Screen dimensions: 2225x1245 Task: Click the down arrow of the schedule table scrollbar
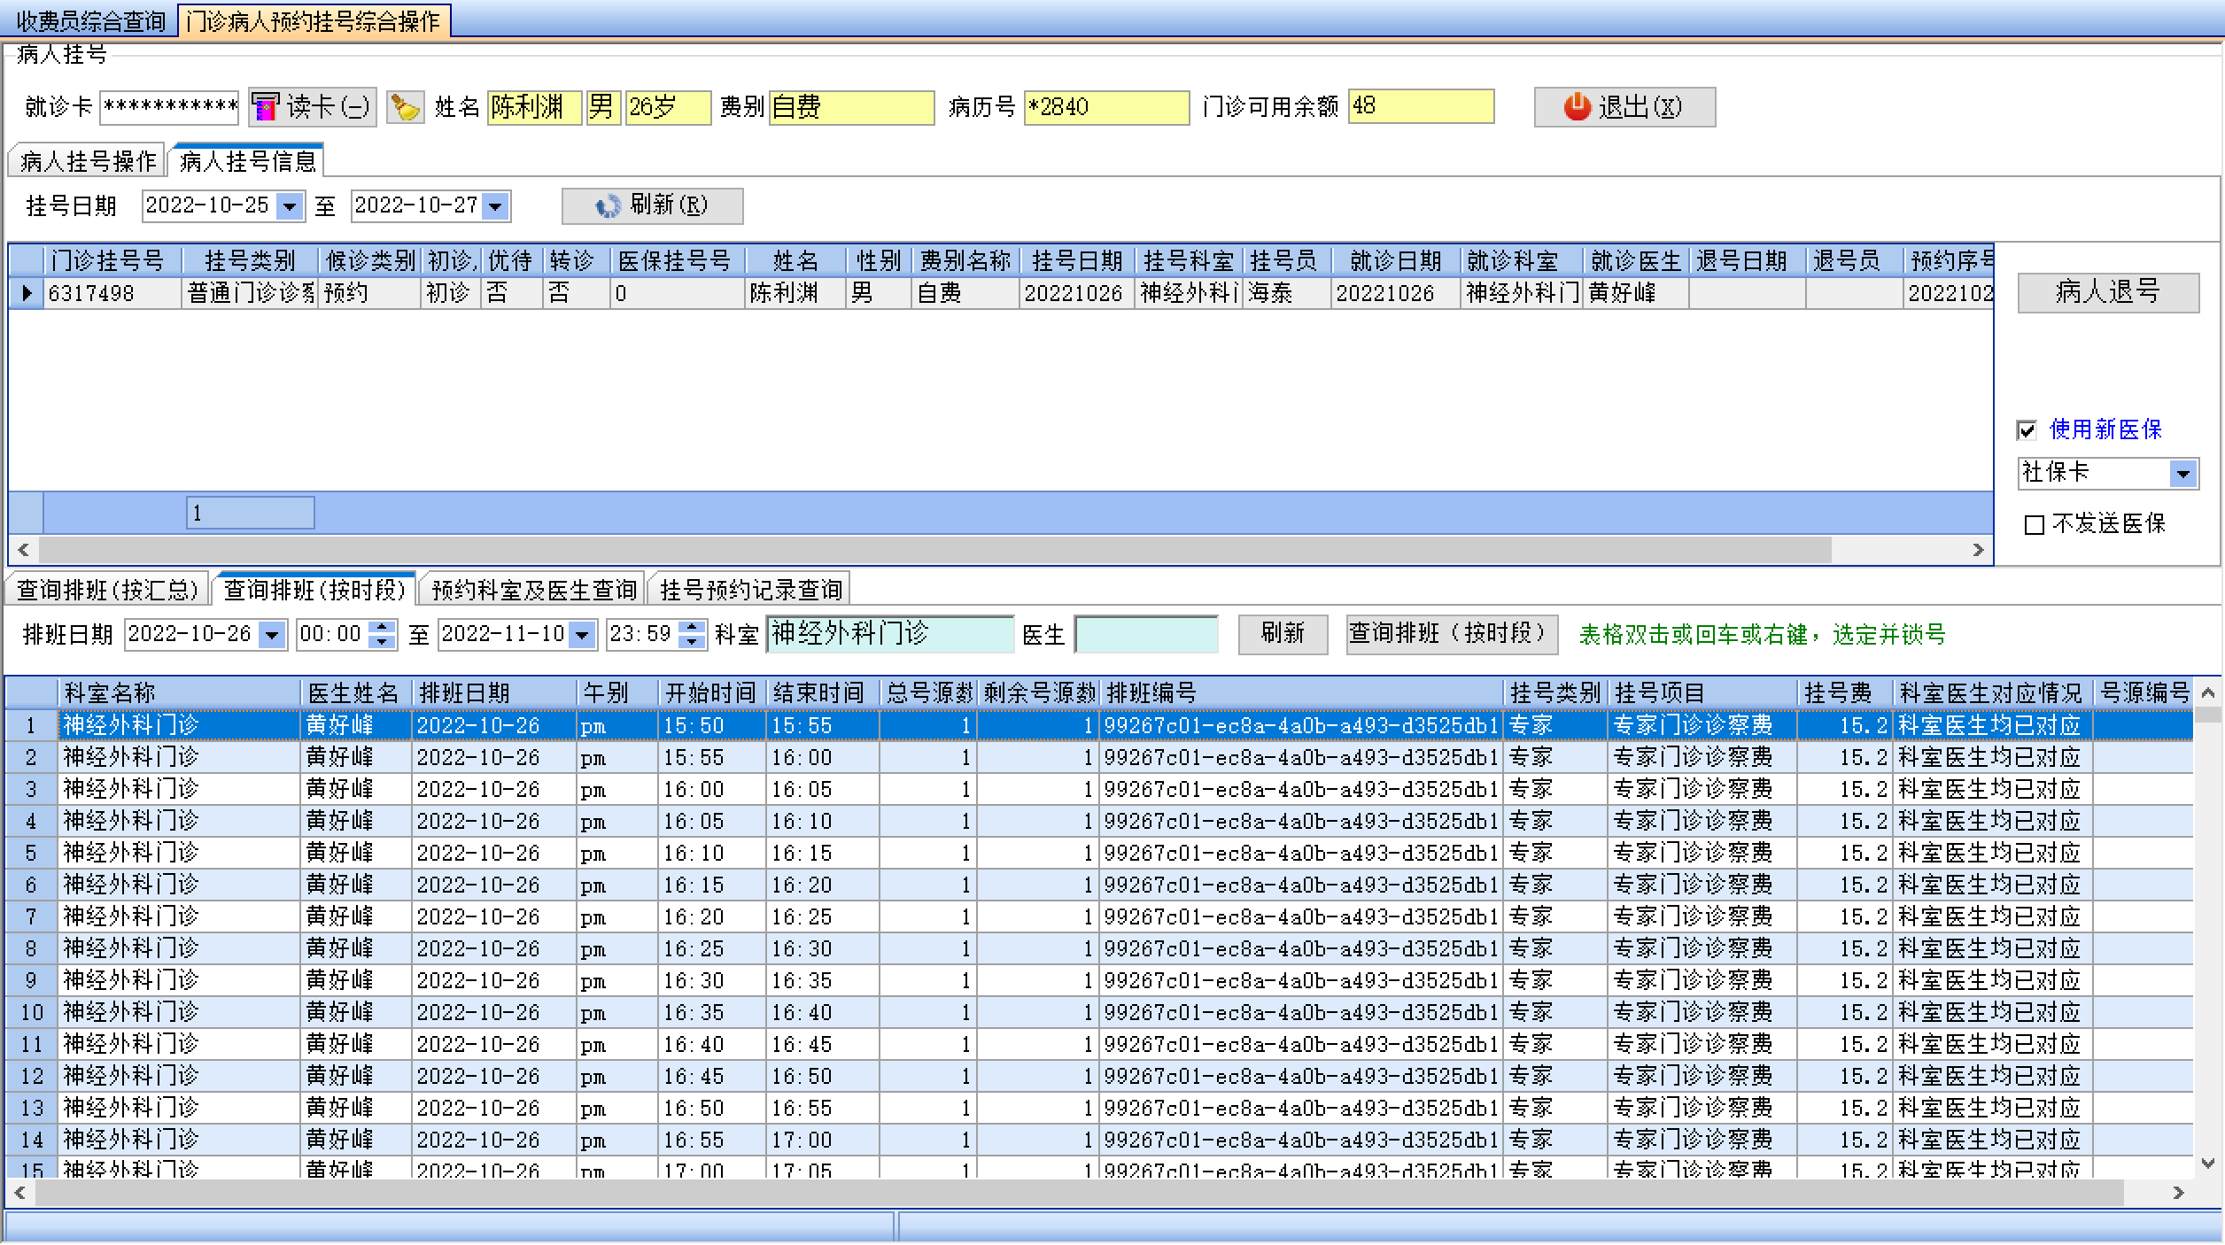tap(2207, 1164)
